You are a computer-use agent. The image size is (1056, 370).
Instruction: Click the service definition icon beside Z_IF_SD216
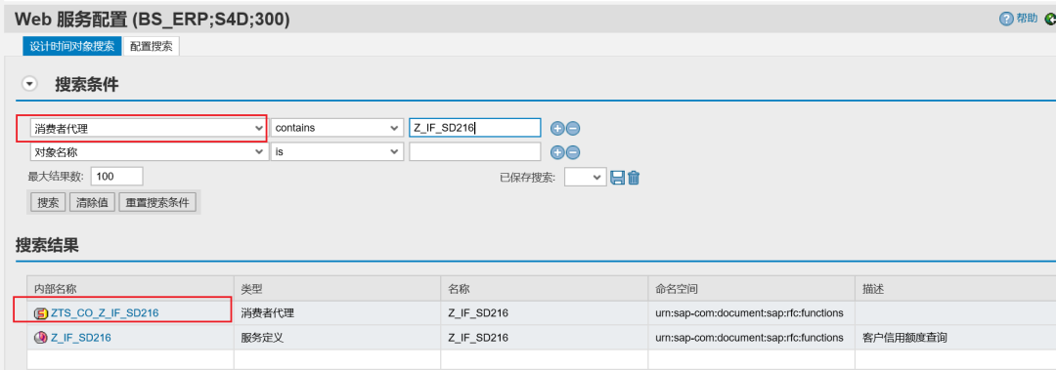[x=41, y=337]
